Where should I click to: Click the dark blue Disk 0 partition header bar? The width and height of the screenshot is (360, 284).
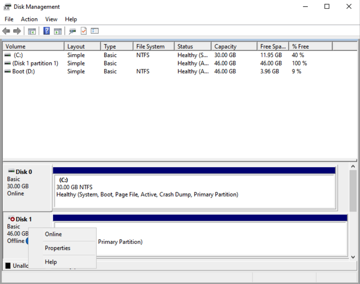(194, 170)
